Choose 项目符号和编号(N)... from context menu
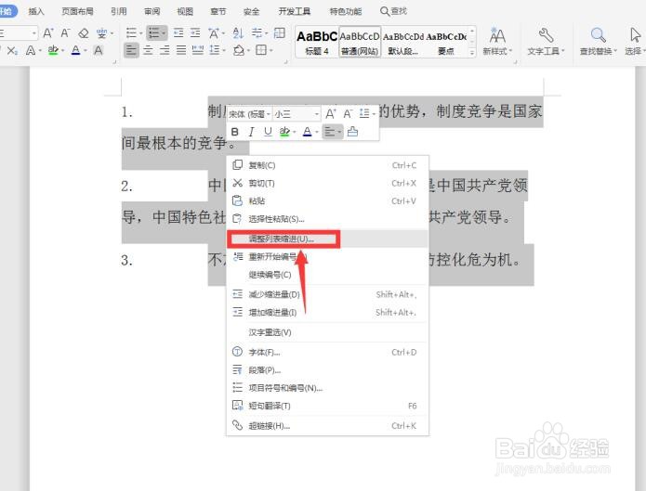Viewport: 646px width, 491px height. (x=327, y=388)
